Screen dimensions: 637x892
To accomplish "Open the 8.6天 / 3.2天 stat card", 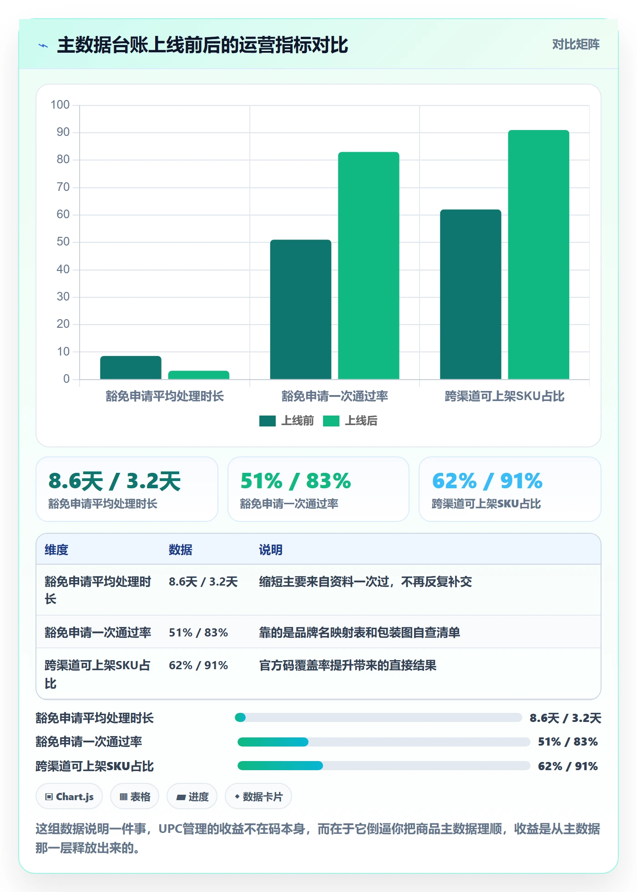I will [x=127, y=489].
